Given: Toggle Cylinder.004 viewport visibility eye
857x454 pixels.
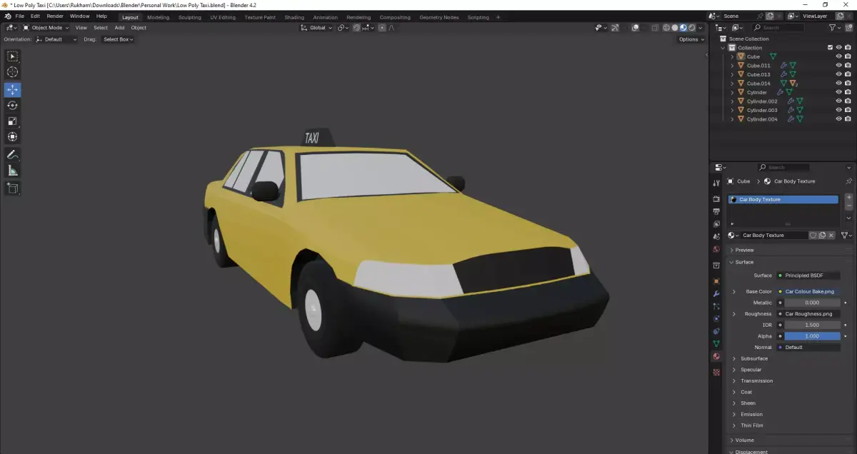Looking at the screenshot, I should click(x=839, y=119).
